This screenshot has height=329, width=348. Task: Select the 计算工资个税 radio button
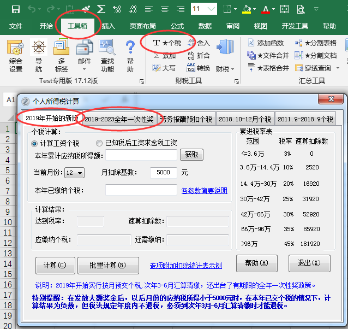pos(35,143)
